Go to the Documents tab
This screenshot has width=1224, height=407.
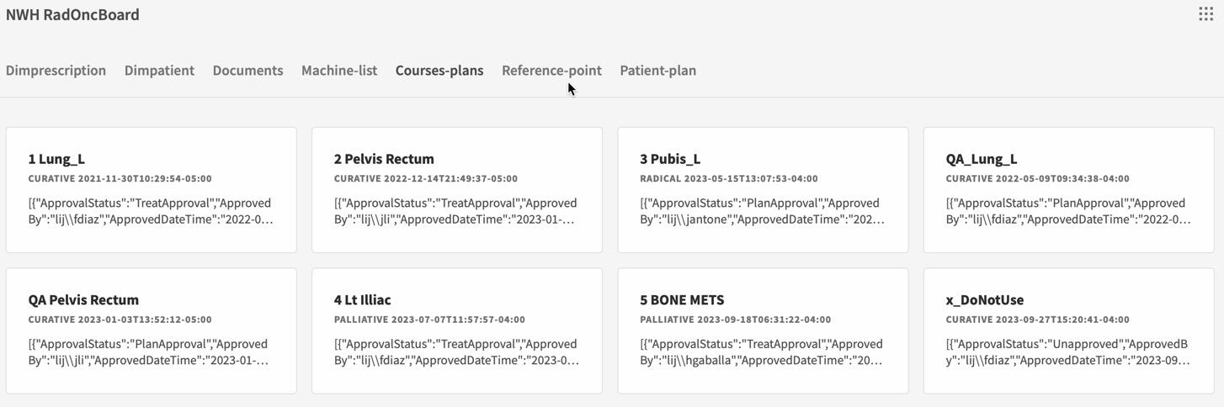point(247,71)
